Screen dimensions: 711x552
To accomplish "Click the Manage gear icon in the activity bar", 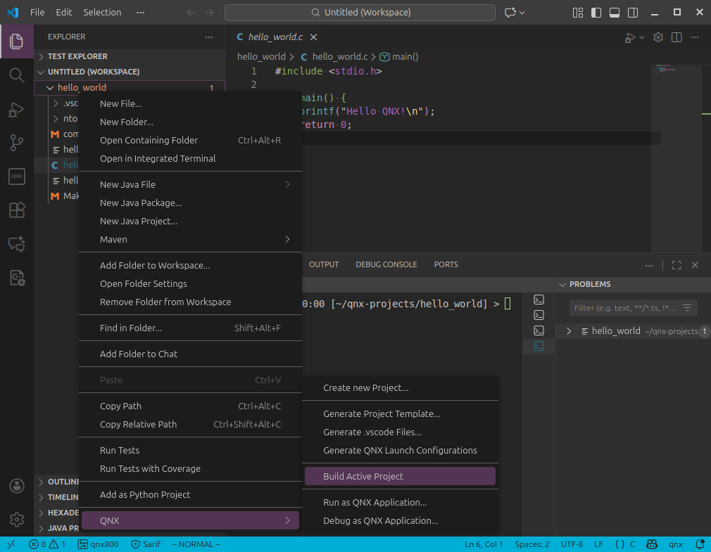I will [17, 520].
